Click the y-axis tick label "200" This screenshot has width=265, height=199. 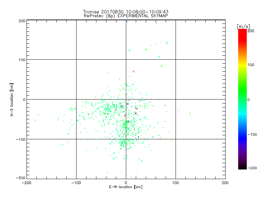click(22, 21)
